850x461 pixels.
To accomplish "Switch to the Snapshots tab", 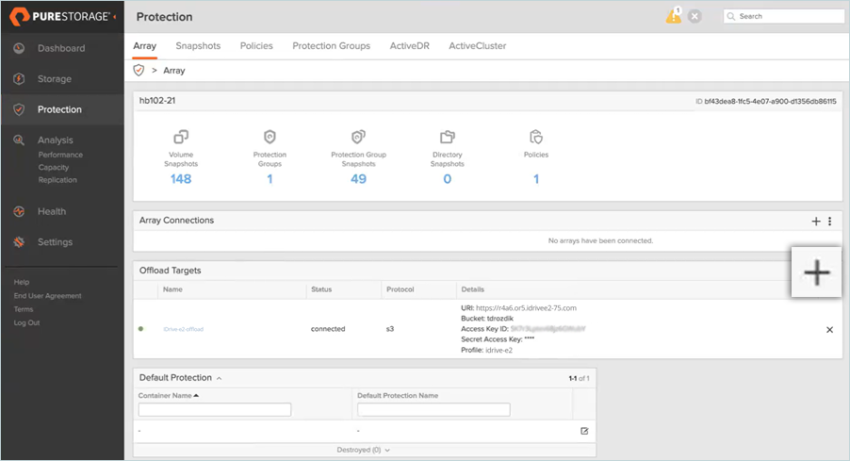I will click(198, 46).
